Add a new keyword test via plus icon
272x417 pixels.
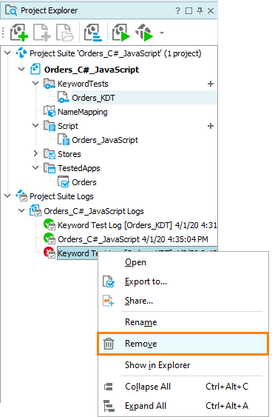(x=211, y=84)
